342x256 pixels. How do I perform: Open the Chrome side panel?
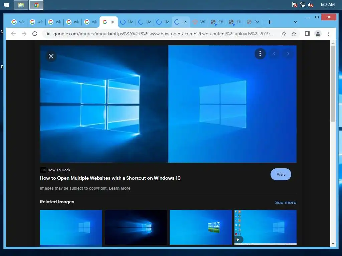[307, 34]
